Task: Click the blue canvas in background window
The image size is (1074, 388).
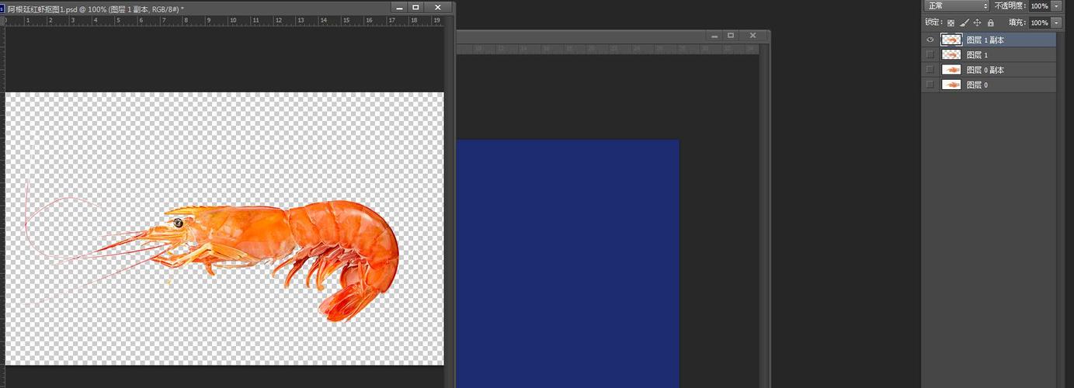Action: (x=567, y=262)
